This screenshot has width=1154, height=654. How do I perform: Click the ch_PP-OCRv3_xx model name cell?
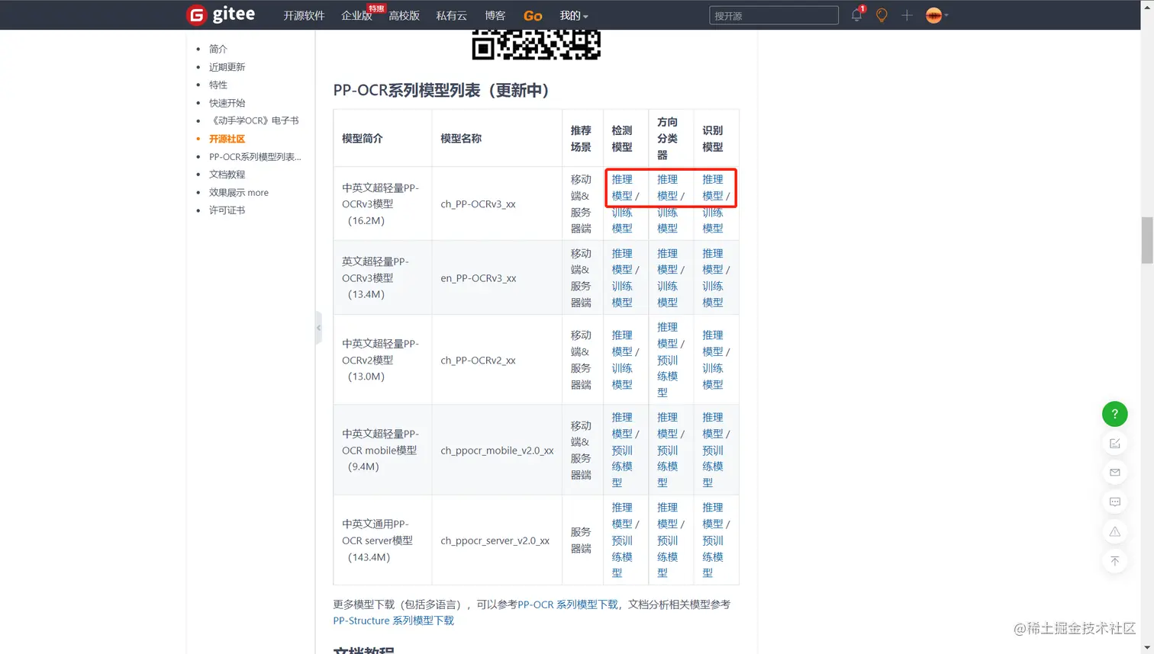pos(497,204)
